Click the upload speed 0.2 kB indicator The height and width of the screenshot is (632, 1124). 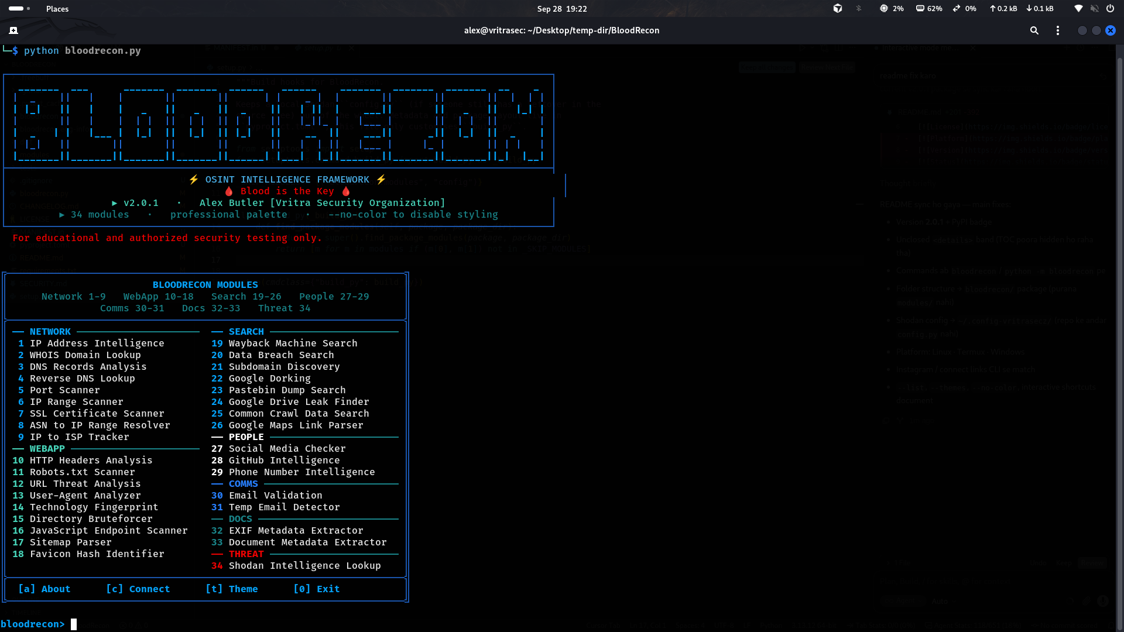pos(1003,9)
